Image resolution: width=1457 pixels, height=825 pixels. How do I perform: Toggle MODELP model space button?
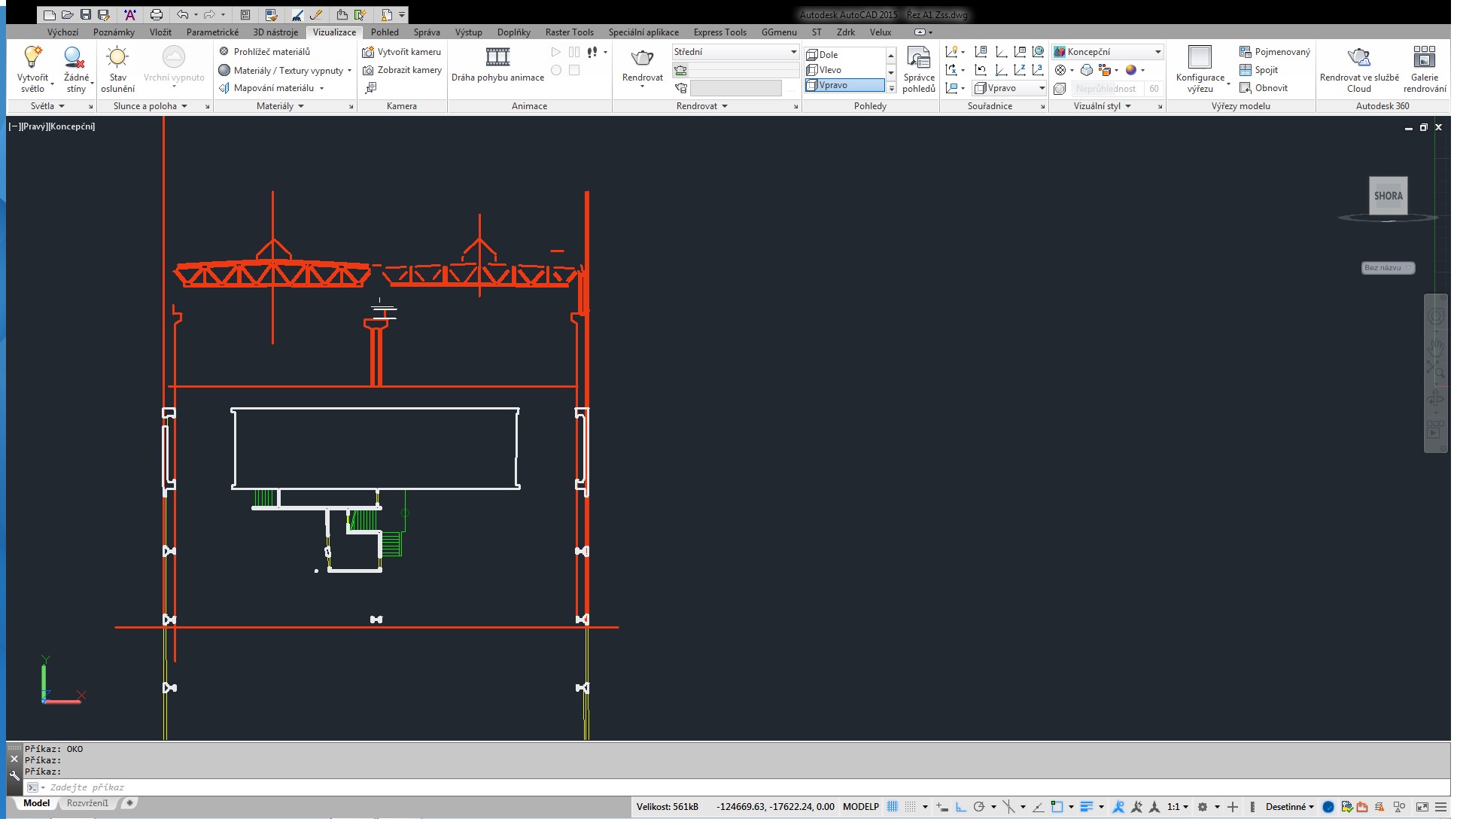coord(860,807)
